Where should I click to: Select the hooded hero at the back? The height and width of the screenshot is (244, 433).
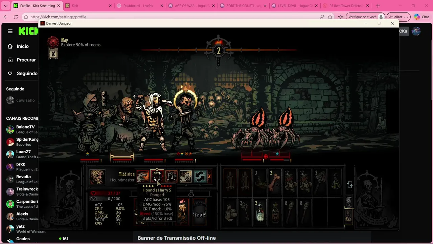click(x=90, y=122)
